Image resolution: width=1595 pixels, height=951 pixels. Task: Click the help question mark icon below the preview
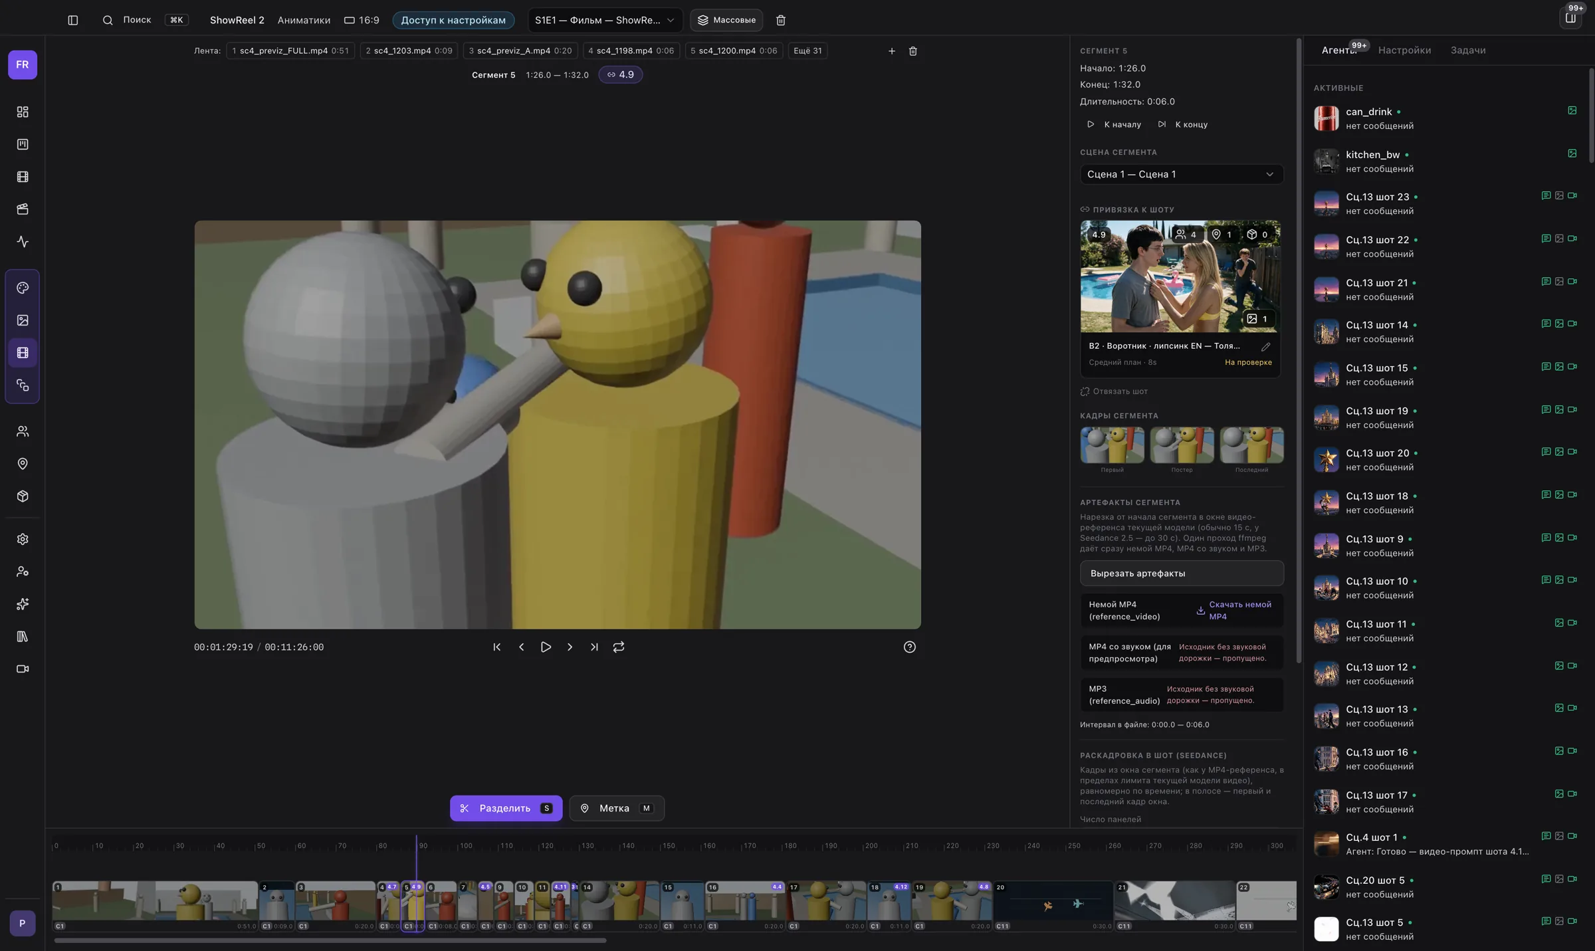pyautogui.click(x=910, y=647)
